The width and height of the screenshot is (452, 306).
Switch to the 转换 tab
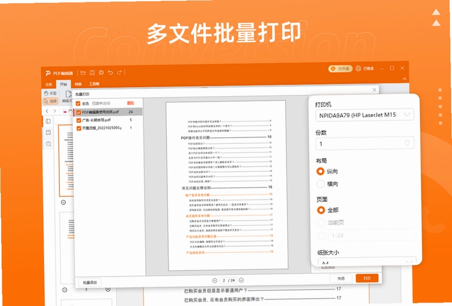click(x=78, y=84)
